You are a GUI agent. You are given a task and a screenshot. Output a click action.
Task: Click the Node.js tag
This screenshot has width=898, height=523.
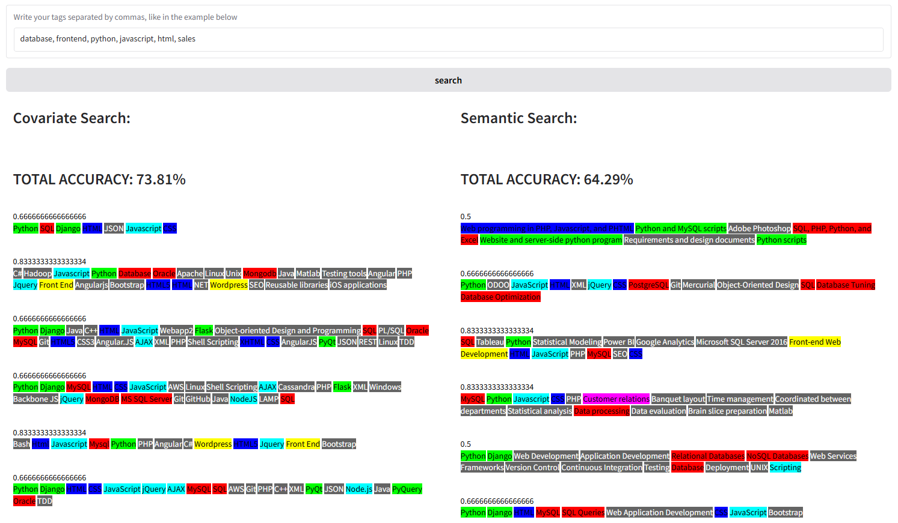tap(358, 489)
